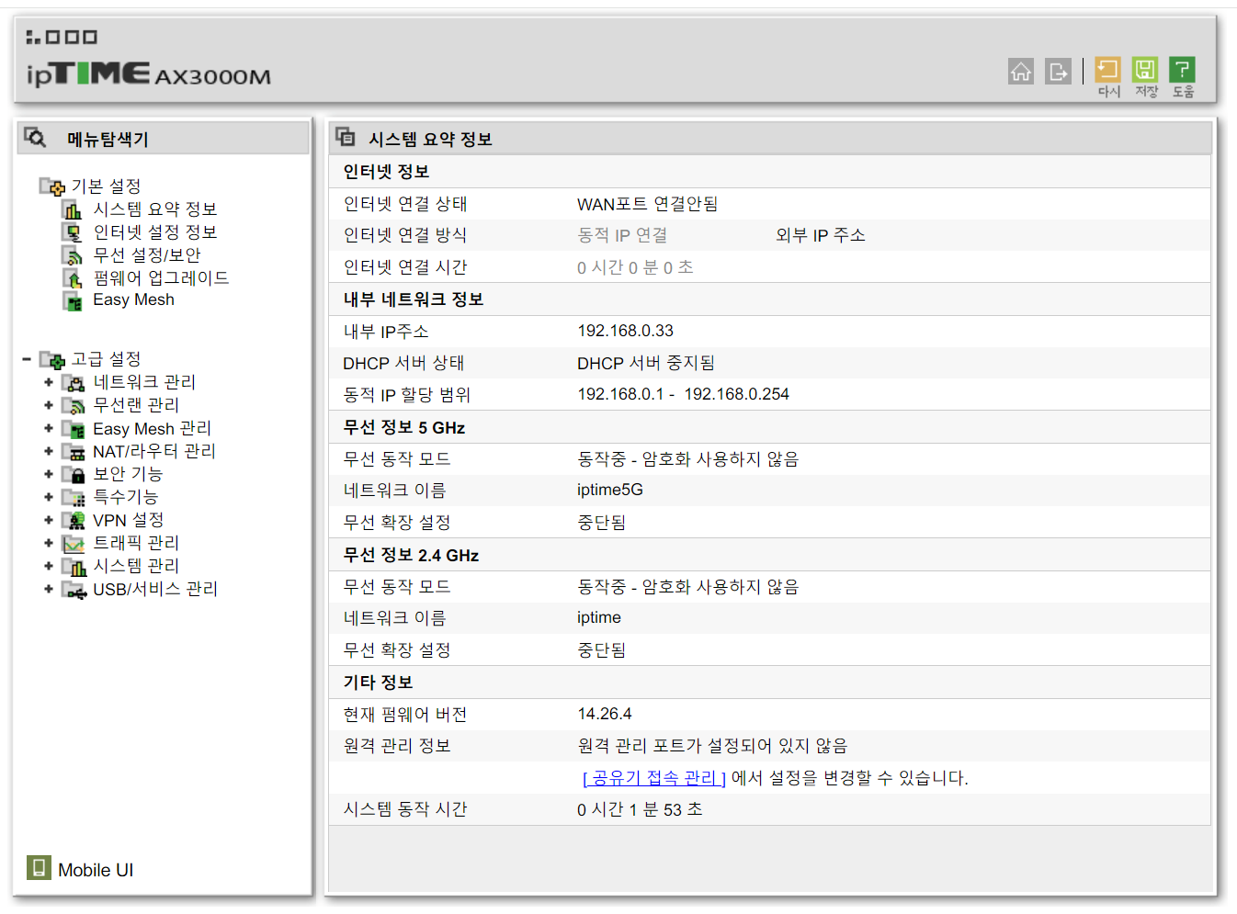
Task: Expand VPN 설정 with plus sign
Action: pyautogui.click(x=49, y=520)
